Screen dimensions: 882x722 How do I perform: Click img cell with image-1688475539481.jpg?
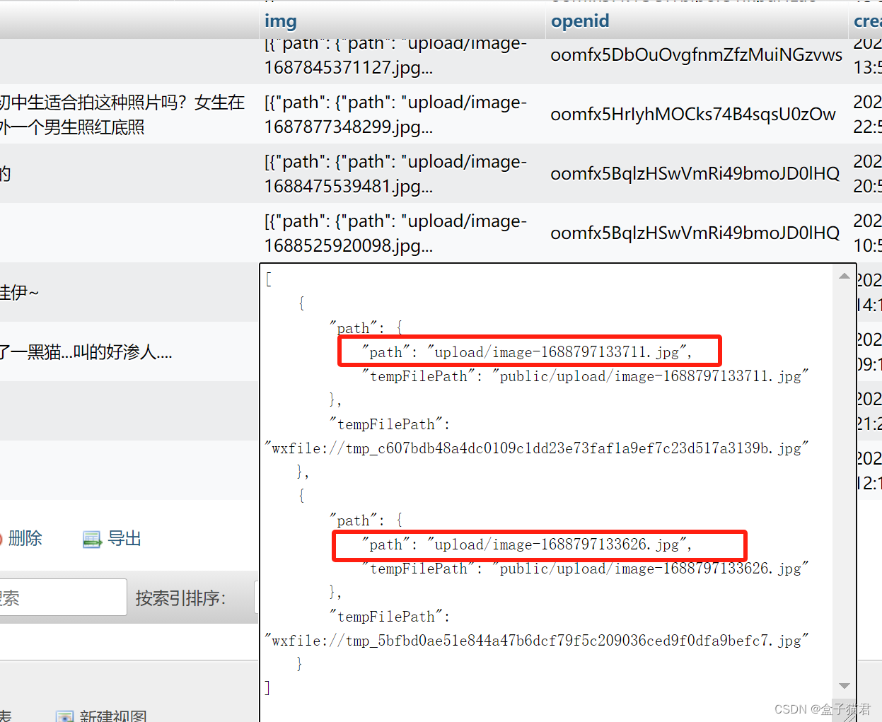pyautogui.click(x=402, y=174)
